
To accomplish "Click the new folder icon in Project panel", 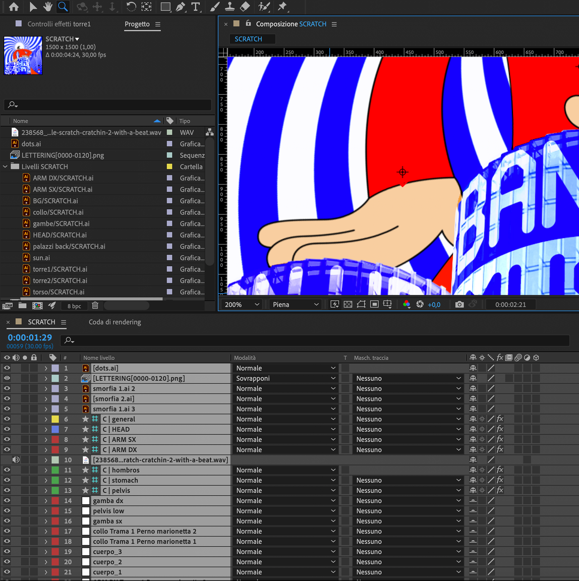I will pos(22,306).
